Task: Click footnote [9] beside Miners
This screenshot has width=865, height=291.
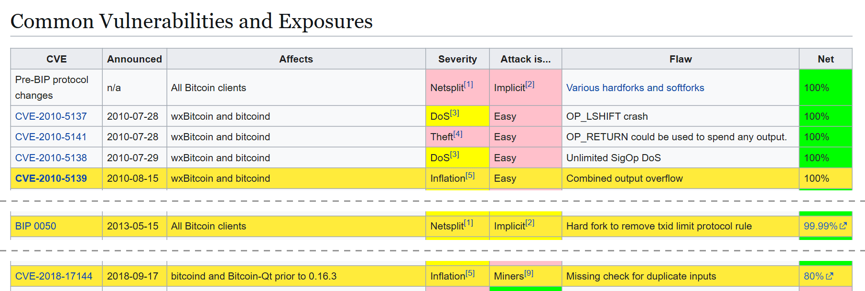Action: point(529,273)
